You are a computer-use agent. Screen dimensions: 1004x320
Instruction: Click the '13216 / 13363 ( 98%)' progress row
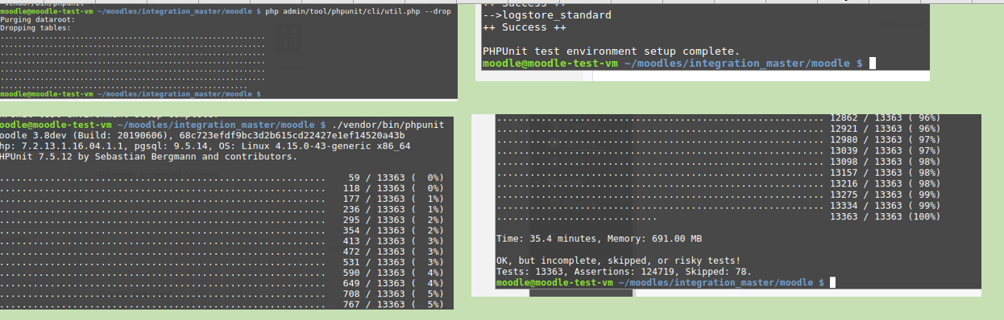coord(718,183)
